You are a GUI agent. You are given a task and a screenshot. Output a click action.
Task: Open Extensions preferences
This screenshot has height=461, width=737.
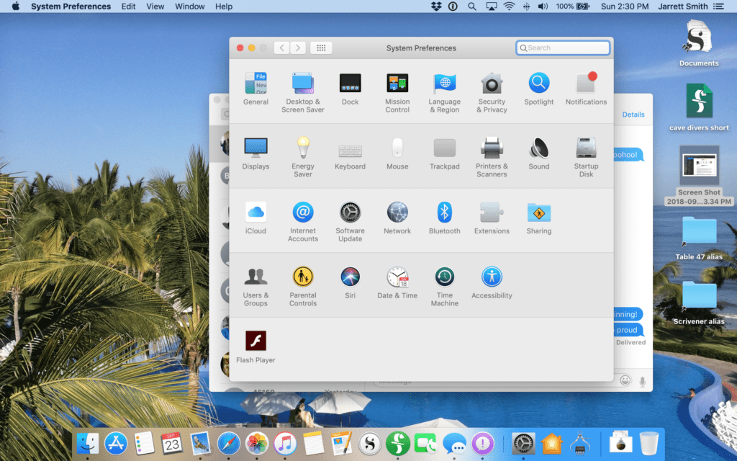[x=492, y=218]
